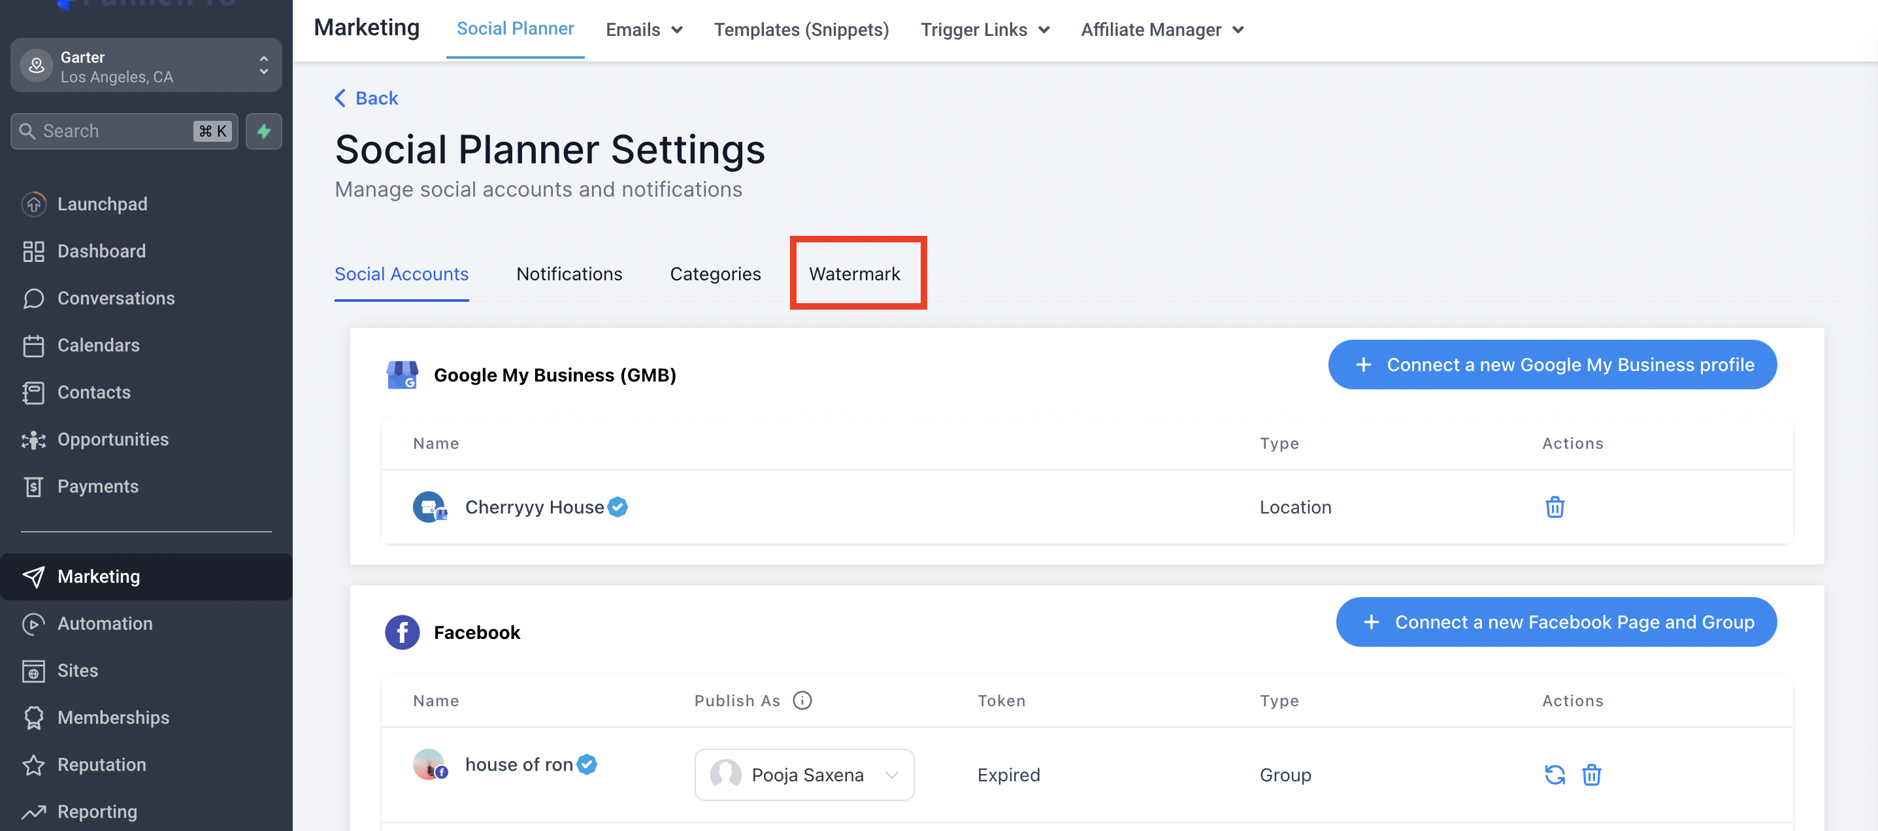Show Publish As info tooltip icon

pos(802,700)
